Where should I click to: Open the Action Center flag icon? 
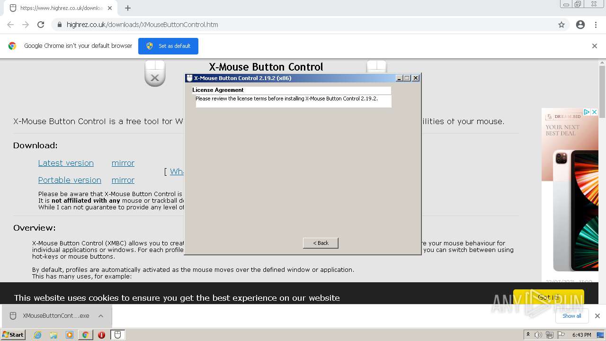561,335
